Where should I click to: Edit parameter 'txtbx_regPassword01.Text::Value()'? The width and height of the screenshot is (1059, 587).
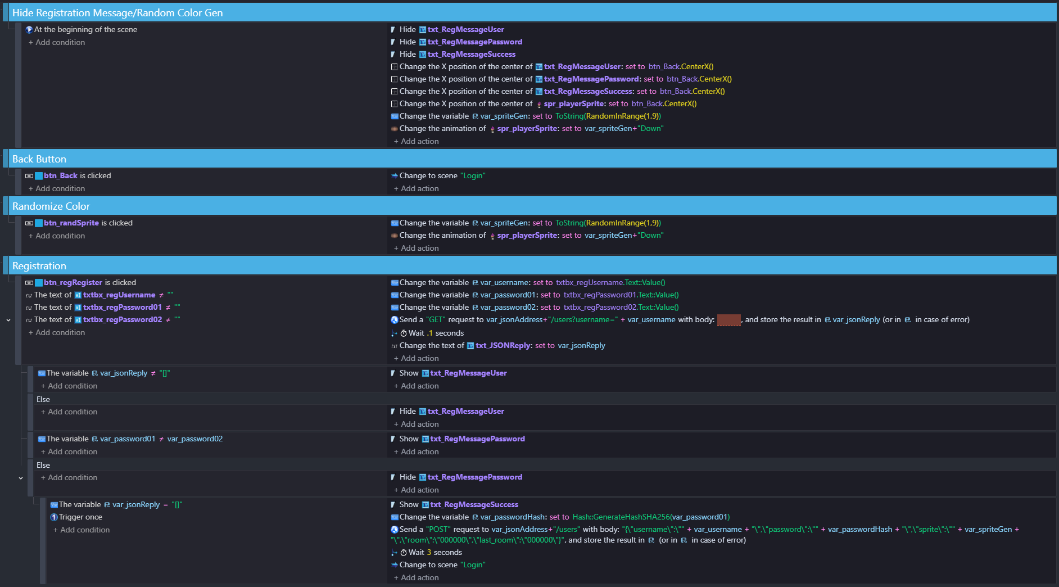pos(621,295)
